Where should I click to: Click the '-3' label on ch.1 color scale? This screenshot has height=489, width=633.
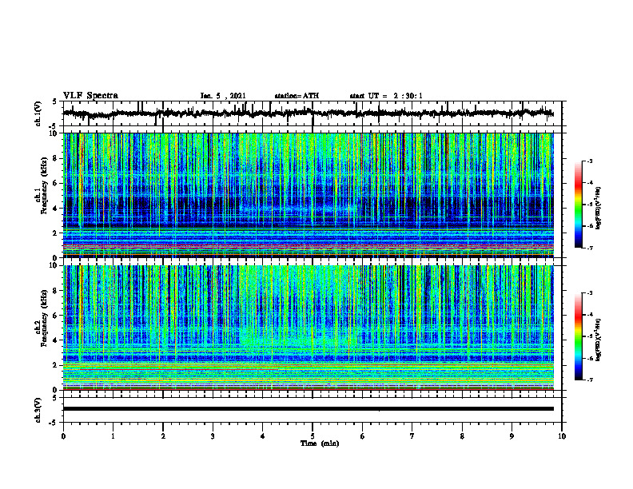[x=590, y=161]
